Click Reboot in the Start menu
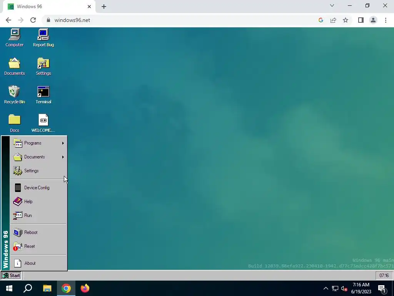 click(38, 232)
